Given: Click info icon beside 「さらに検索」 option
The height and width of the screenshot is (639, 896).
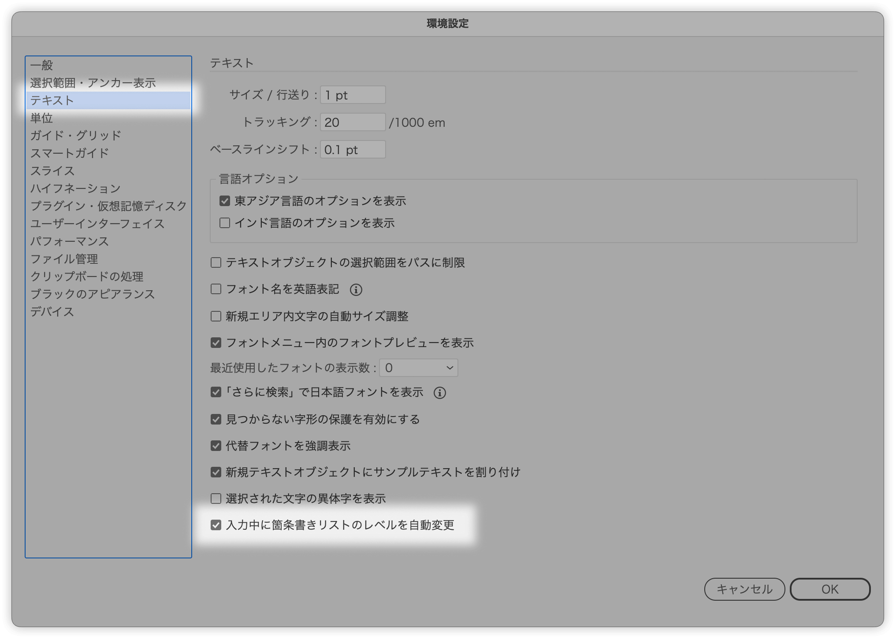Looking at the screenshot, I should 439,393.
